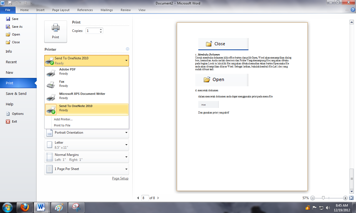Increase copies with the up arrow
This screenshot has width=356, height=213.
click(x=101, y=29)
